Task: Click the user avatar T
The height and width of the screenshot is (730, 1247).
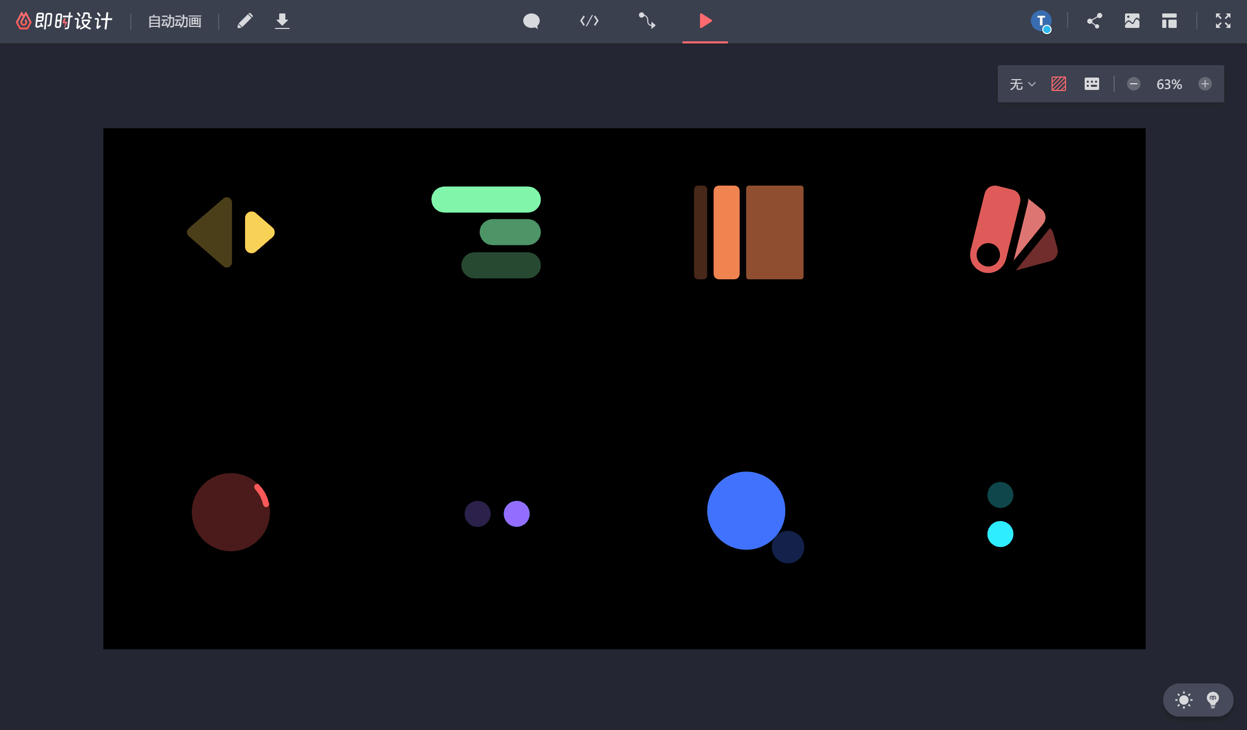Action: click(x=1041, y=21)
